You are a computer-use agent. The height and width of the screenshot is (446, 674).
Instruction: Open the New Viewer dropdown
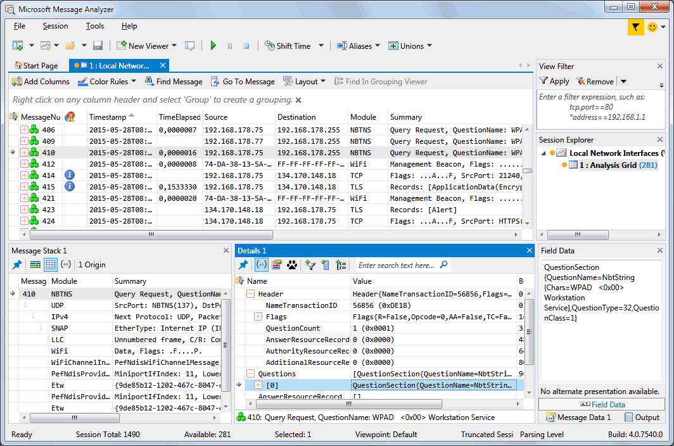174,46
